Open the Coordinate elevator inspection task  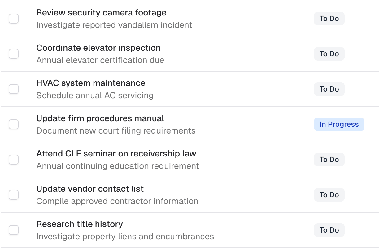(x=98, y=48)
